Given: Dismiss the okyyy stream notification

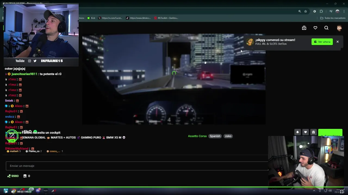Looking at the screenshot, I should (337, 42).
